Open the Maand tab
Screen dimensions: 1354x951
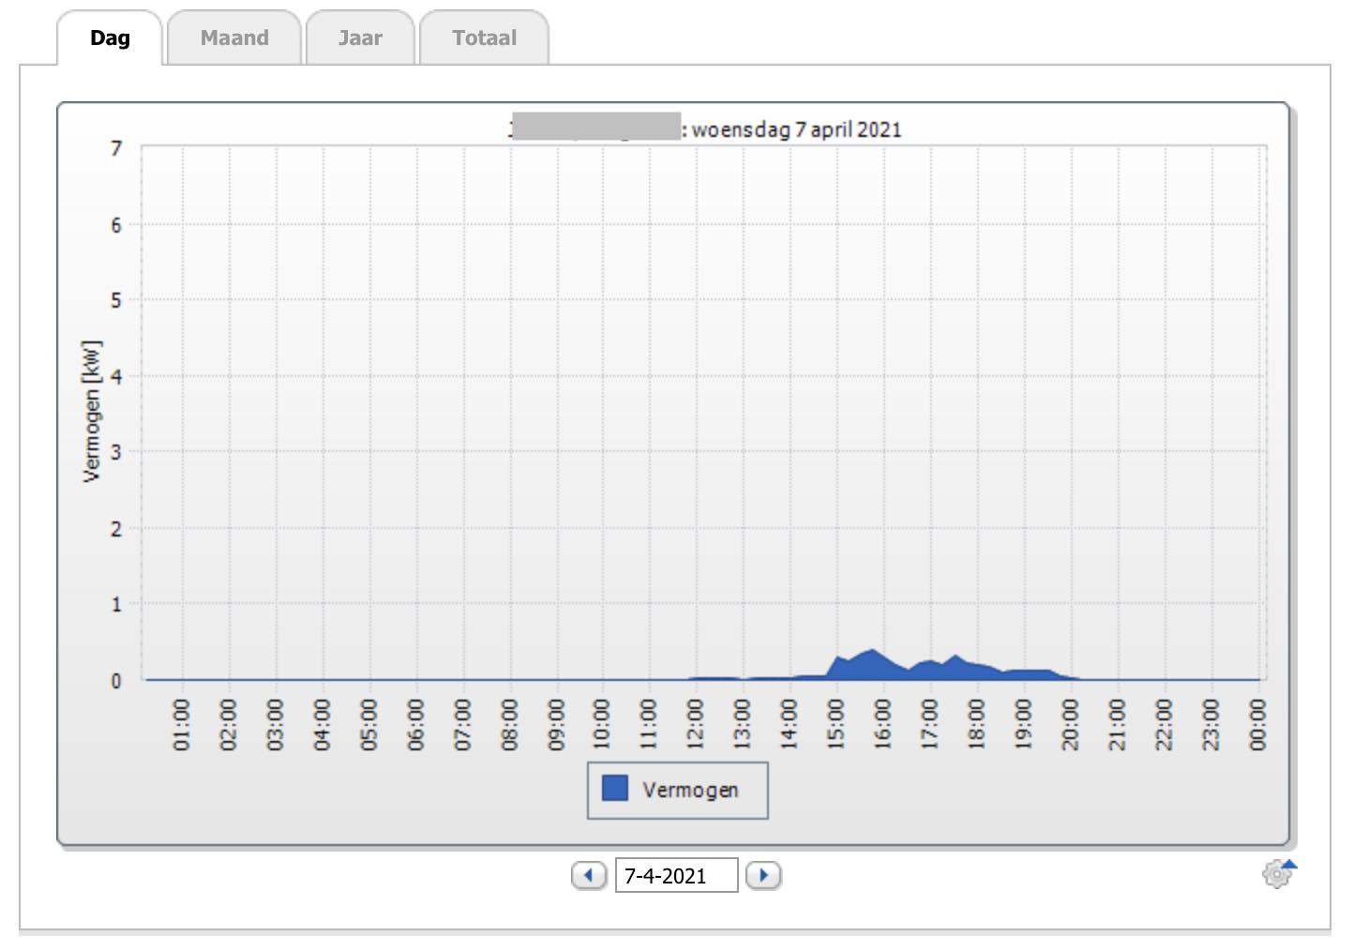(234, 38)
